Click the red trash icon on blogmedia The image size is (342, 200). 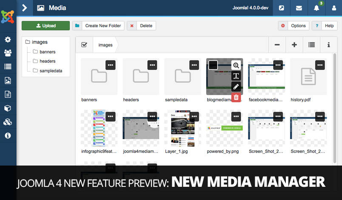[236, 97]
